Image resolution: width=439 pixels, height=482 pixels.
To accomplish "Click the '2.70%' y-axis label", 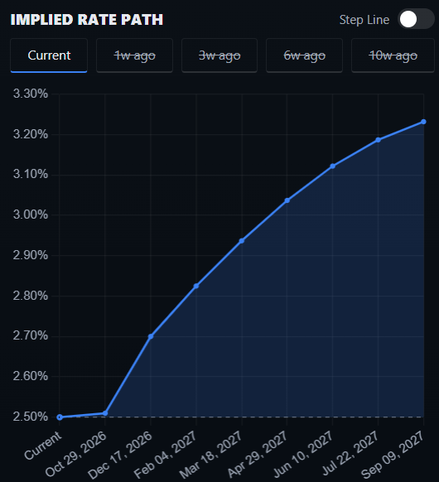I will click(x=31, y=335).
